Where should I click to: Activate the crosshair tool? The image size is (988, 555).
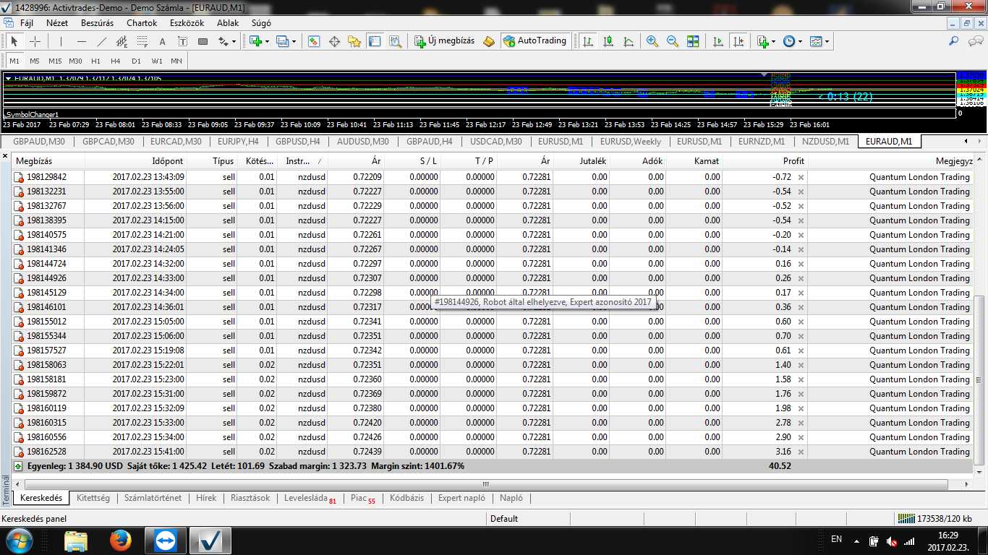click(34, 41)
